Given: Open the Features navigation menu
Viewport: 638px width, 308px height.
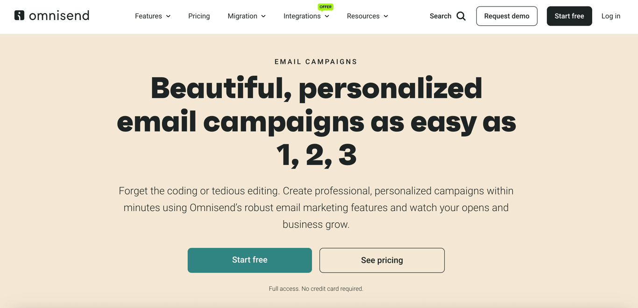Looking at the screenshot, I should pyautogui.click(x=149, y=16).
